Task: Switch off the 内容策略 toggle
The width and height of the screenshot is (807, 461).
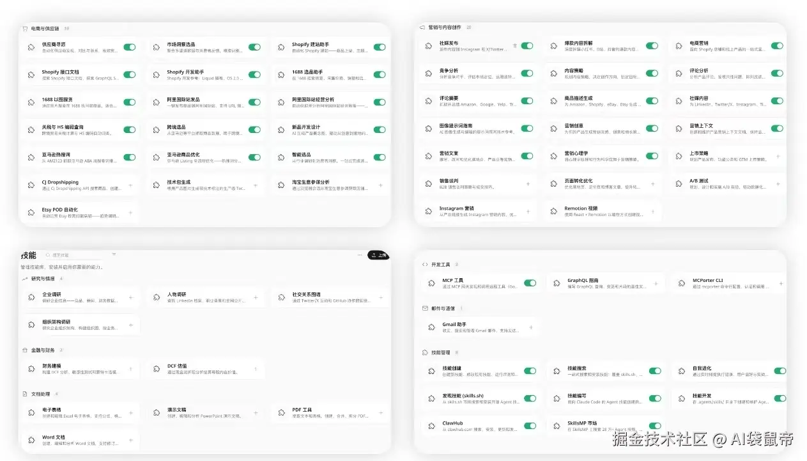Action: click(652, 74)
